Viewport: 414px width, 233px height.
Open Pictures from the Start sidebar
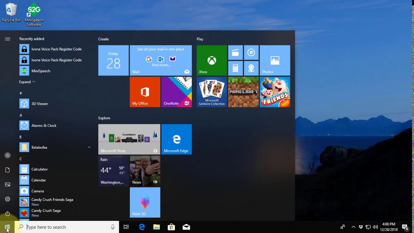pos(7,184)
